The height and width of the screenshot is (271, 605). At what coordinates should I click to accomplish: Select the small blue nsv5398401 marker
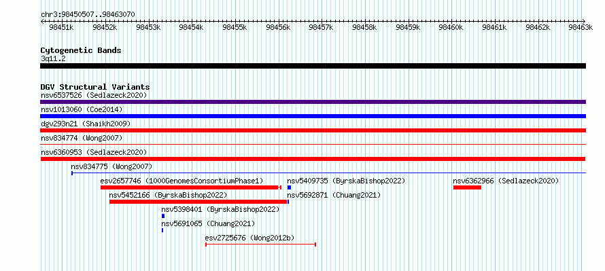pyautogui.click(x=163, y=216)
